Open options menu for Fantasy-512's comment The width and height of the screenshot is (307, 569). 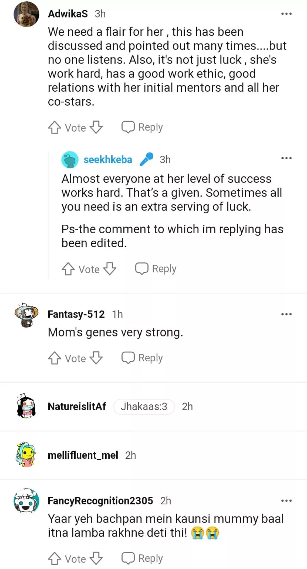[x=286, y=314]
